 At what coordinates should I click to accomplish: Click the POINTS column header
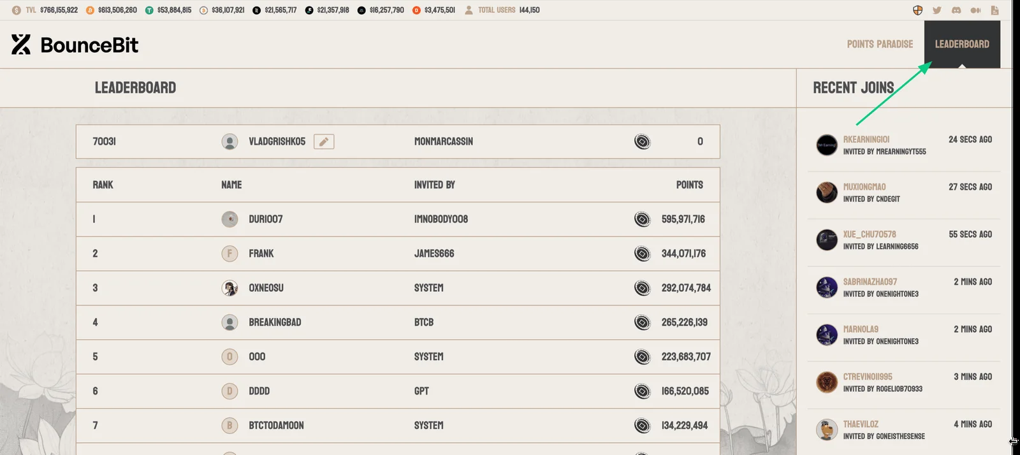pyautogui.click(x=690, y=185)
